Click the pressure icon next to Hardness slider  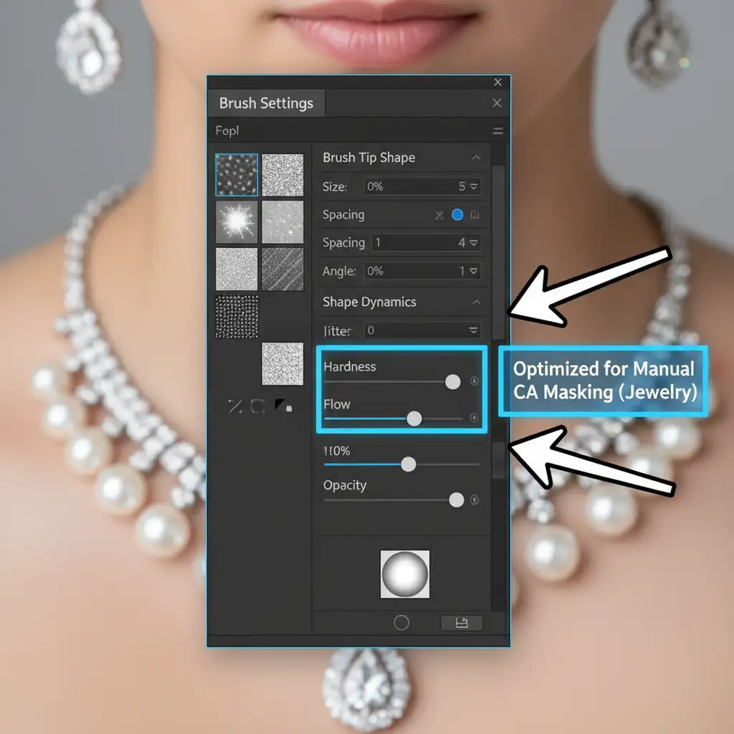[474, 381]
